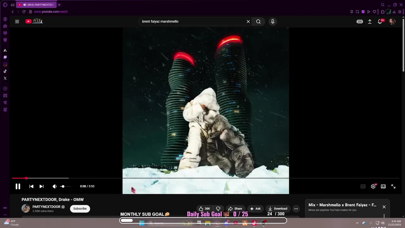Toggle the ad blocker shield icon

tap(363, 12)
